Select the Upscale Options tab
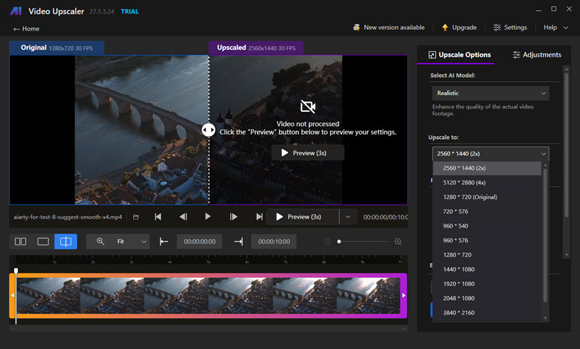Image resolution: width=580 pixels, height=349 pixels. [459, 55]
